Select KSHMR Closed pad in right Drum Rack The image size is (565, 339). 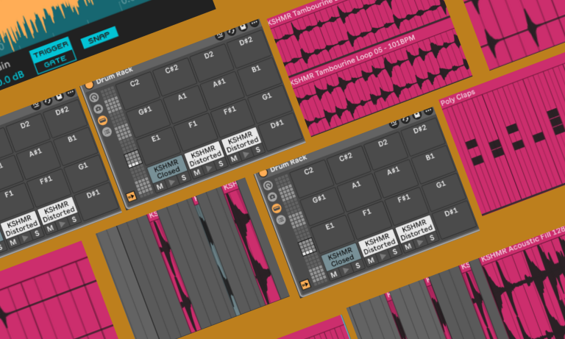click(x=341, y=257)
